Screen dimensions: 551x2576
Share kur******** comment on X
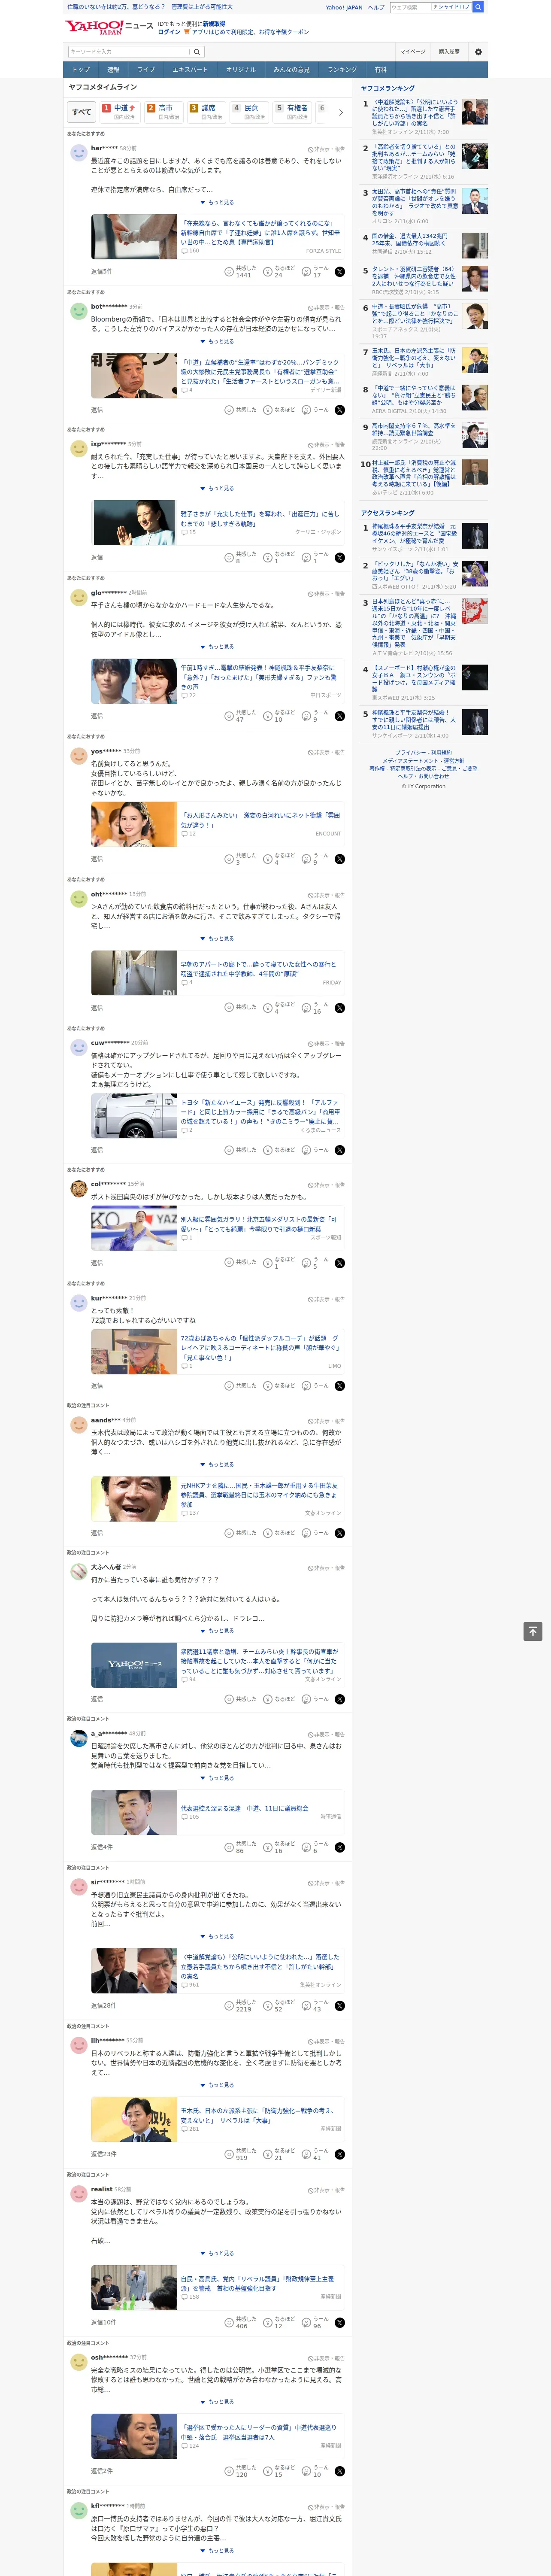click(340, 1386)
